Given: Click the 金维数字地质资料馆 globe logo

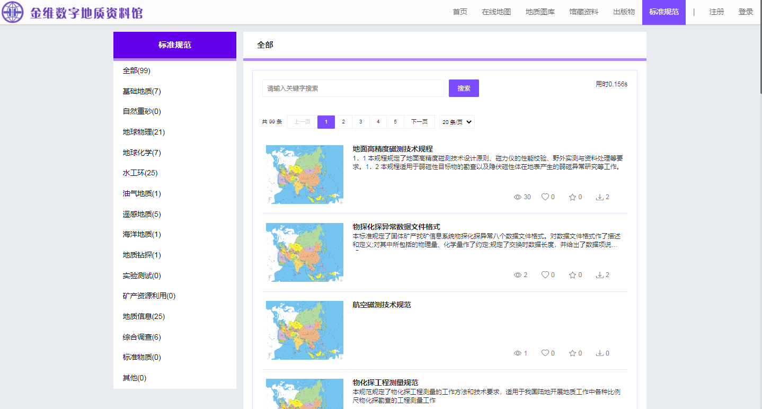Looking at the screenshot, I should pos(13,12).
